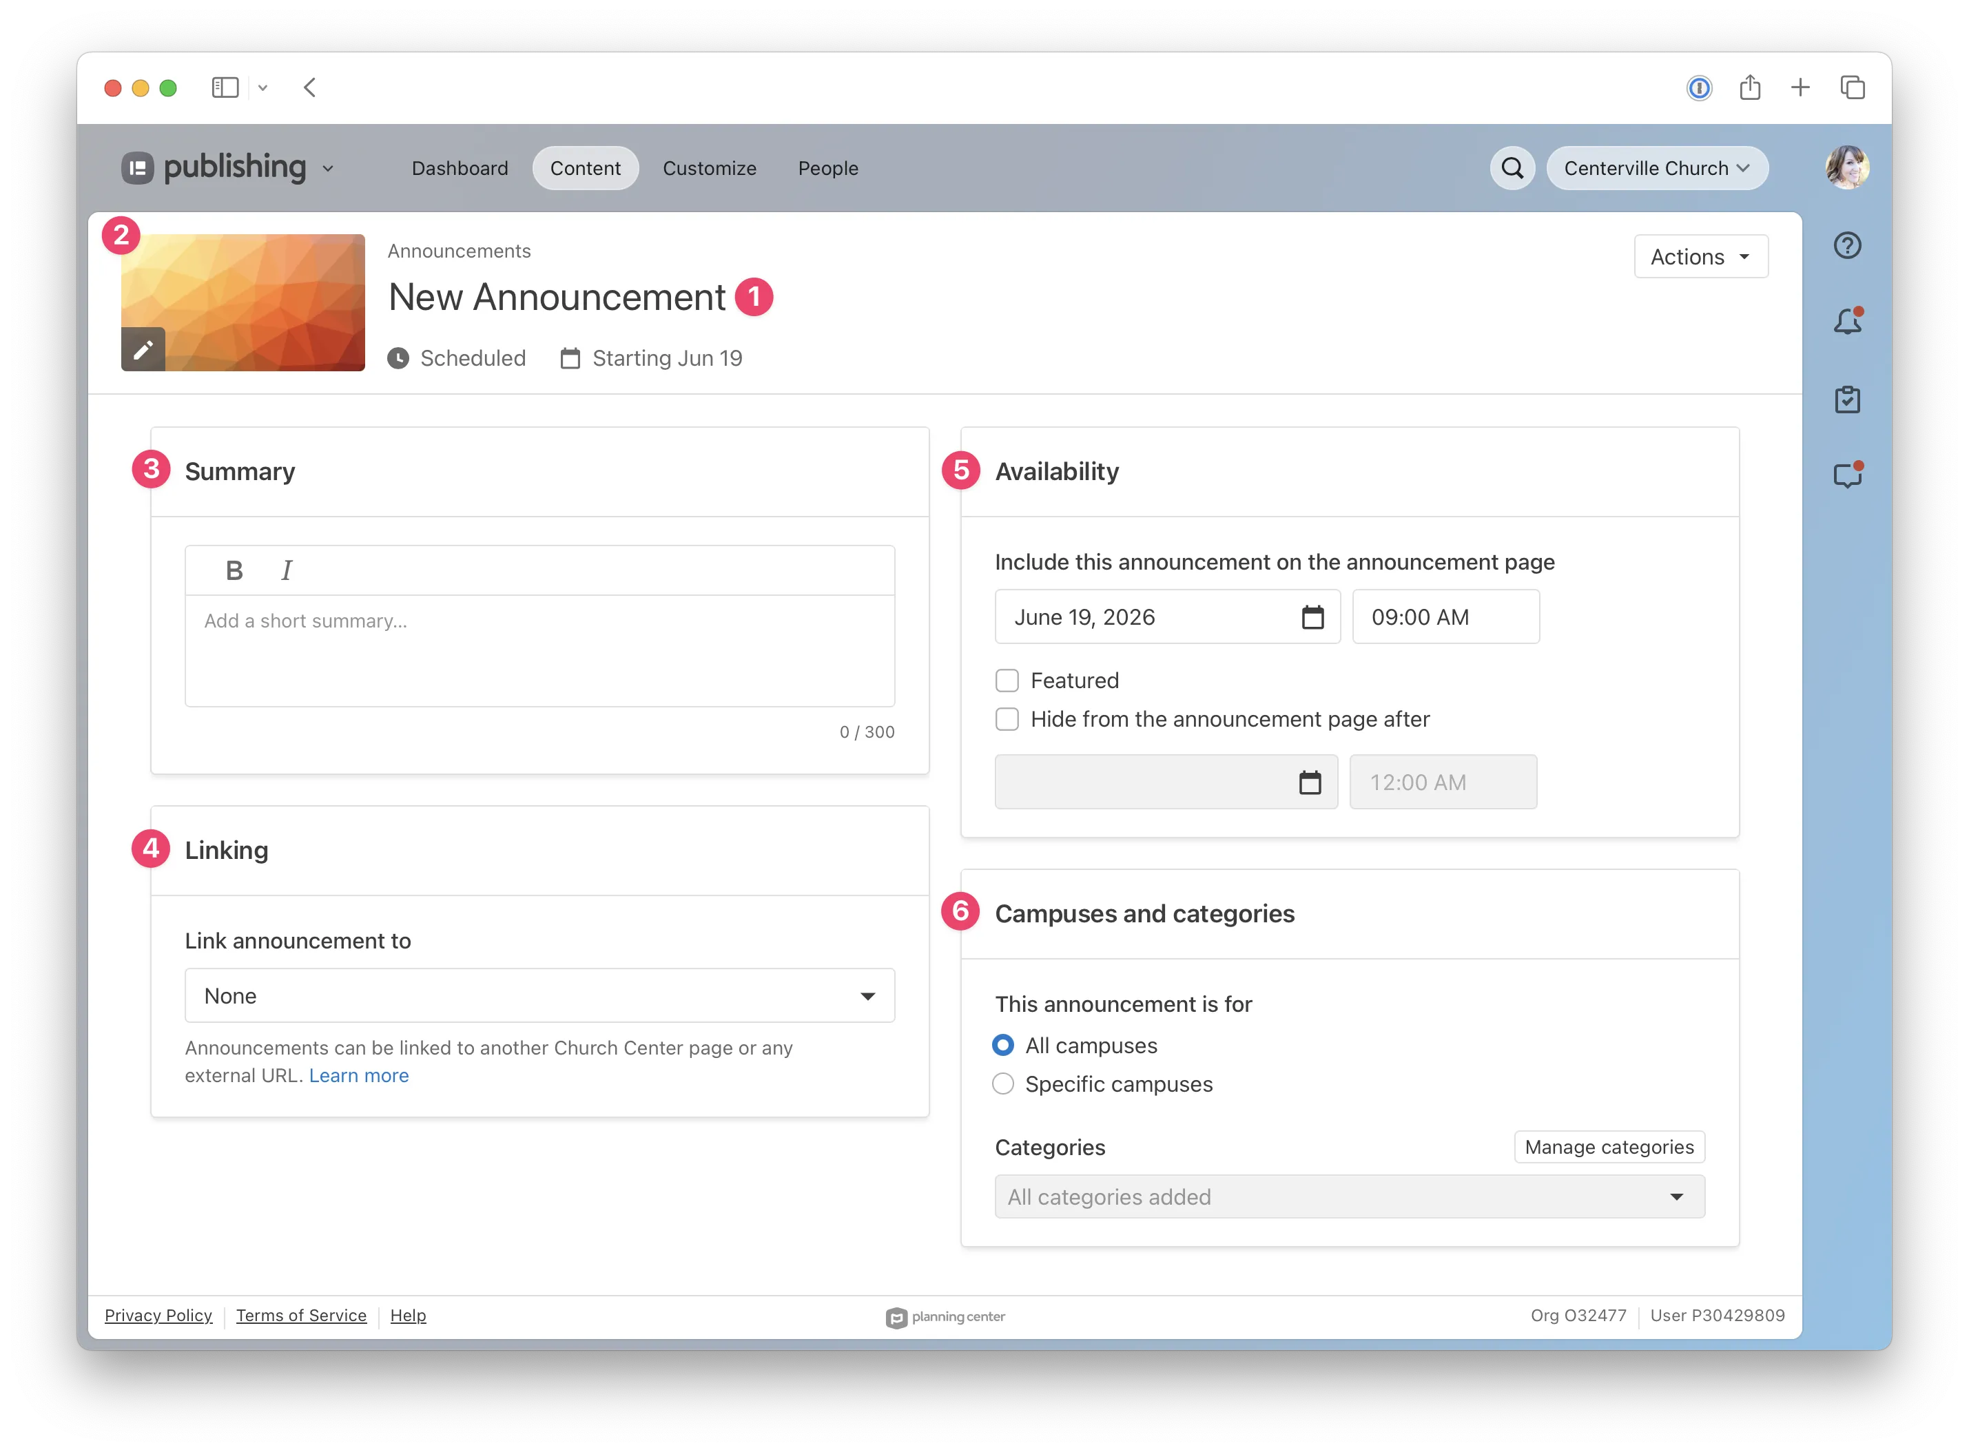The width and height of the screenshot is (1969, 1452).
Task: Open the Terms of Service link
Action: pos(300,1316)
